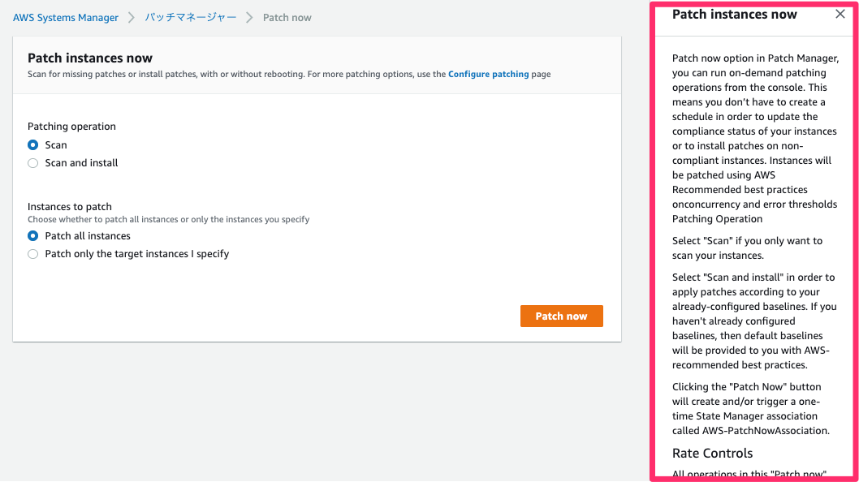The height and width of the screenshot is (482, 859).
Task: Open Configure patching from the description text
Action: click(x=488, y=74)
